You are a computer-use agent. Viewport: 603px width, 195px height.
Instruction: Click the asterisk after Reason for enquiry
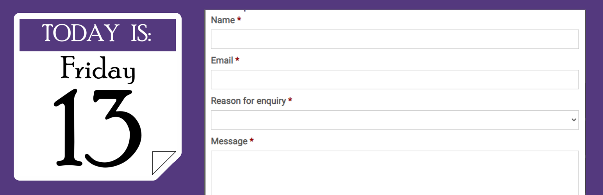point(290,101)
